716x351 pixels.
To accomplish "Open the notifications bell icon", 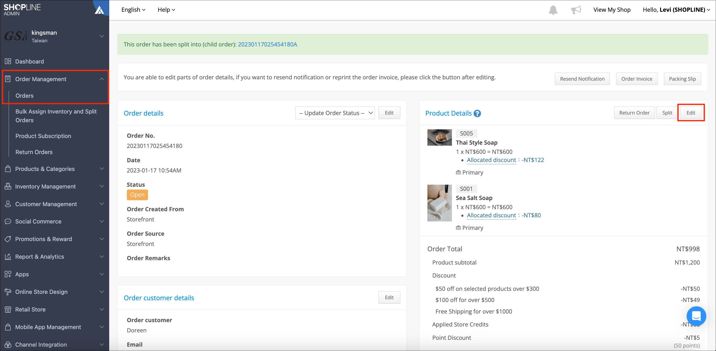I will click(x=553, y=10).
